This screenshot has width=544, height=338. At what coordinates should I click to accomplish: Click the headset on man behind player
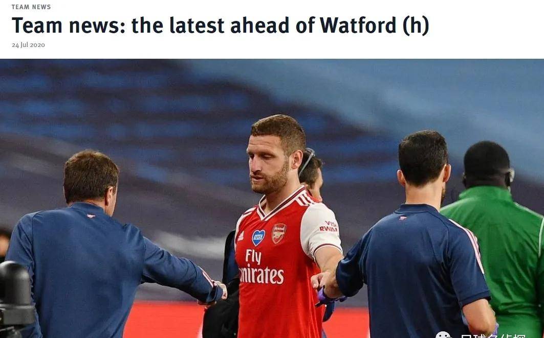(x=307, y=160)
